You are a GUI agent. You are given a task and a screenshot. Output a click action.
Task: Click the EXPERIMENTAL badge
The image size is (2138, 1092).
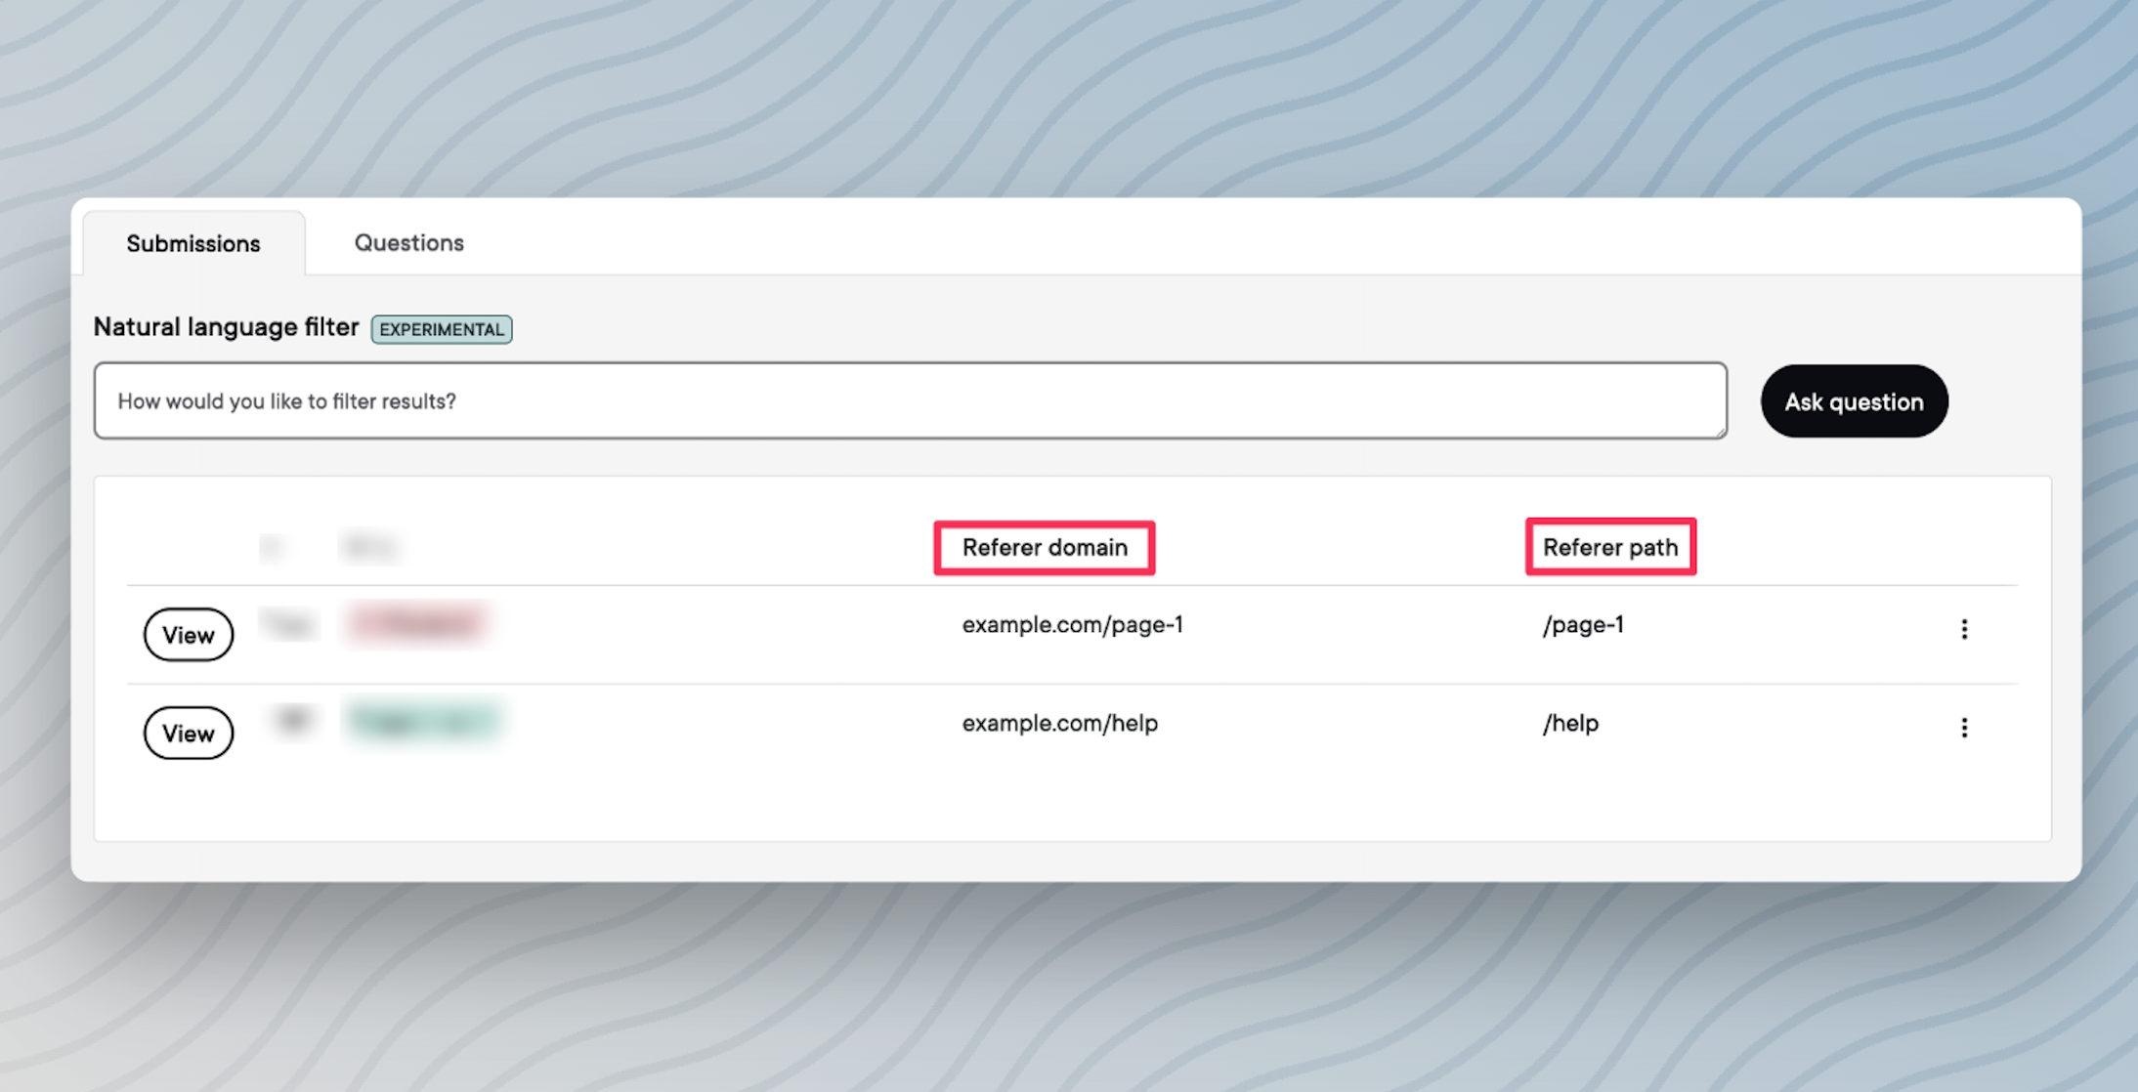pyautogui.click(x=442, y=329)
